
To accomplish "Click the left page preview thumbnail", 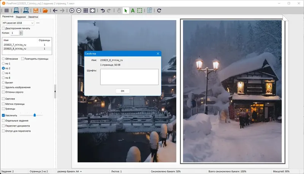I will [x=127, y=91].
